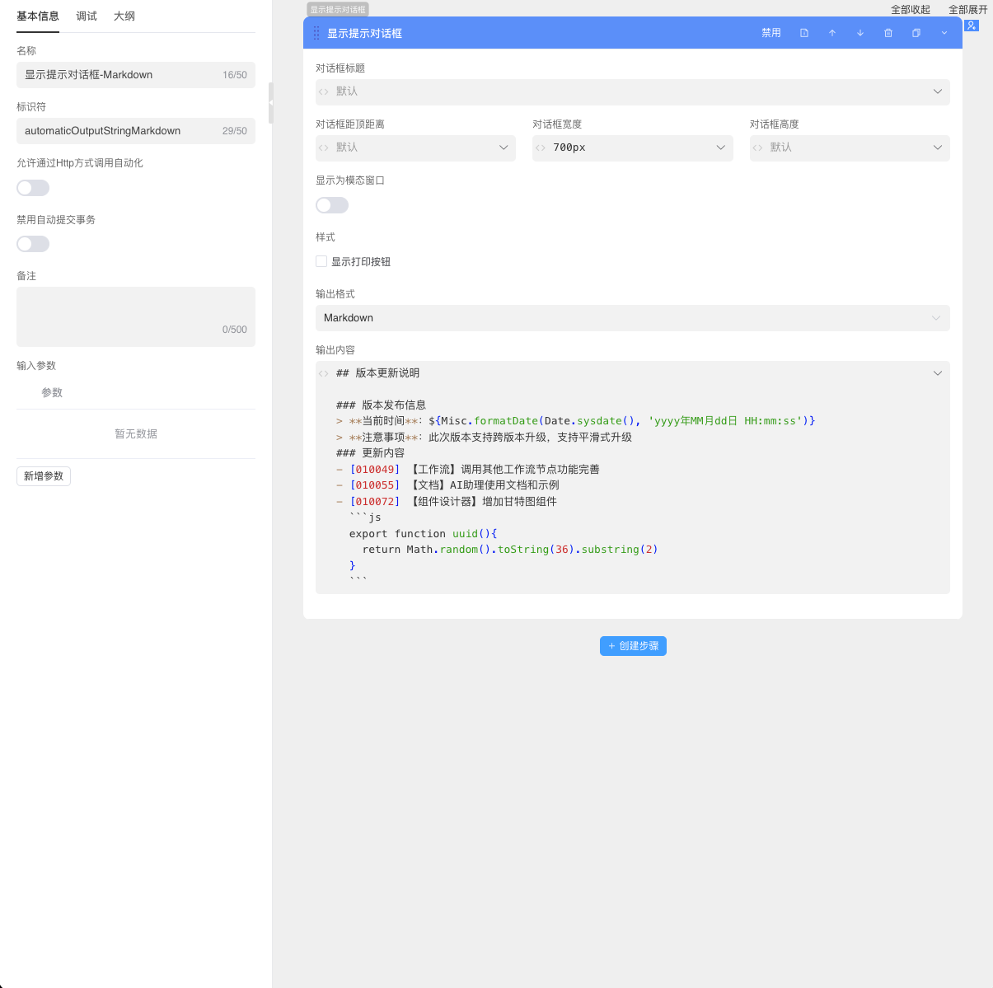Click the note icon in step header
The height and width of the screenshot is (988, 993).
(x=804, y=33)
